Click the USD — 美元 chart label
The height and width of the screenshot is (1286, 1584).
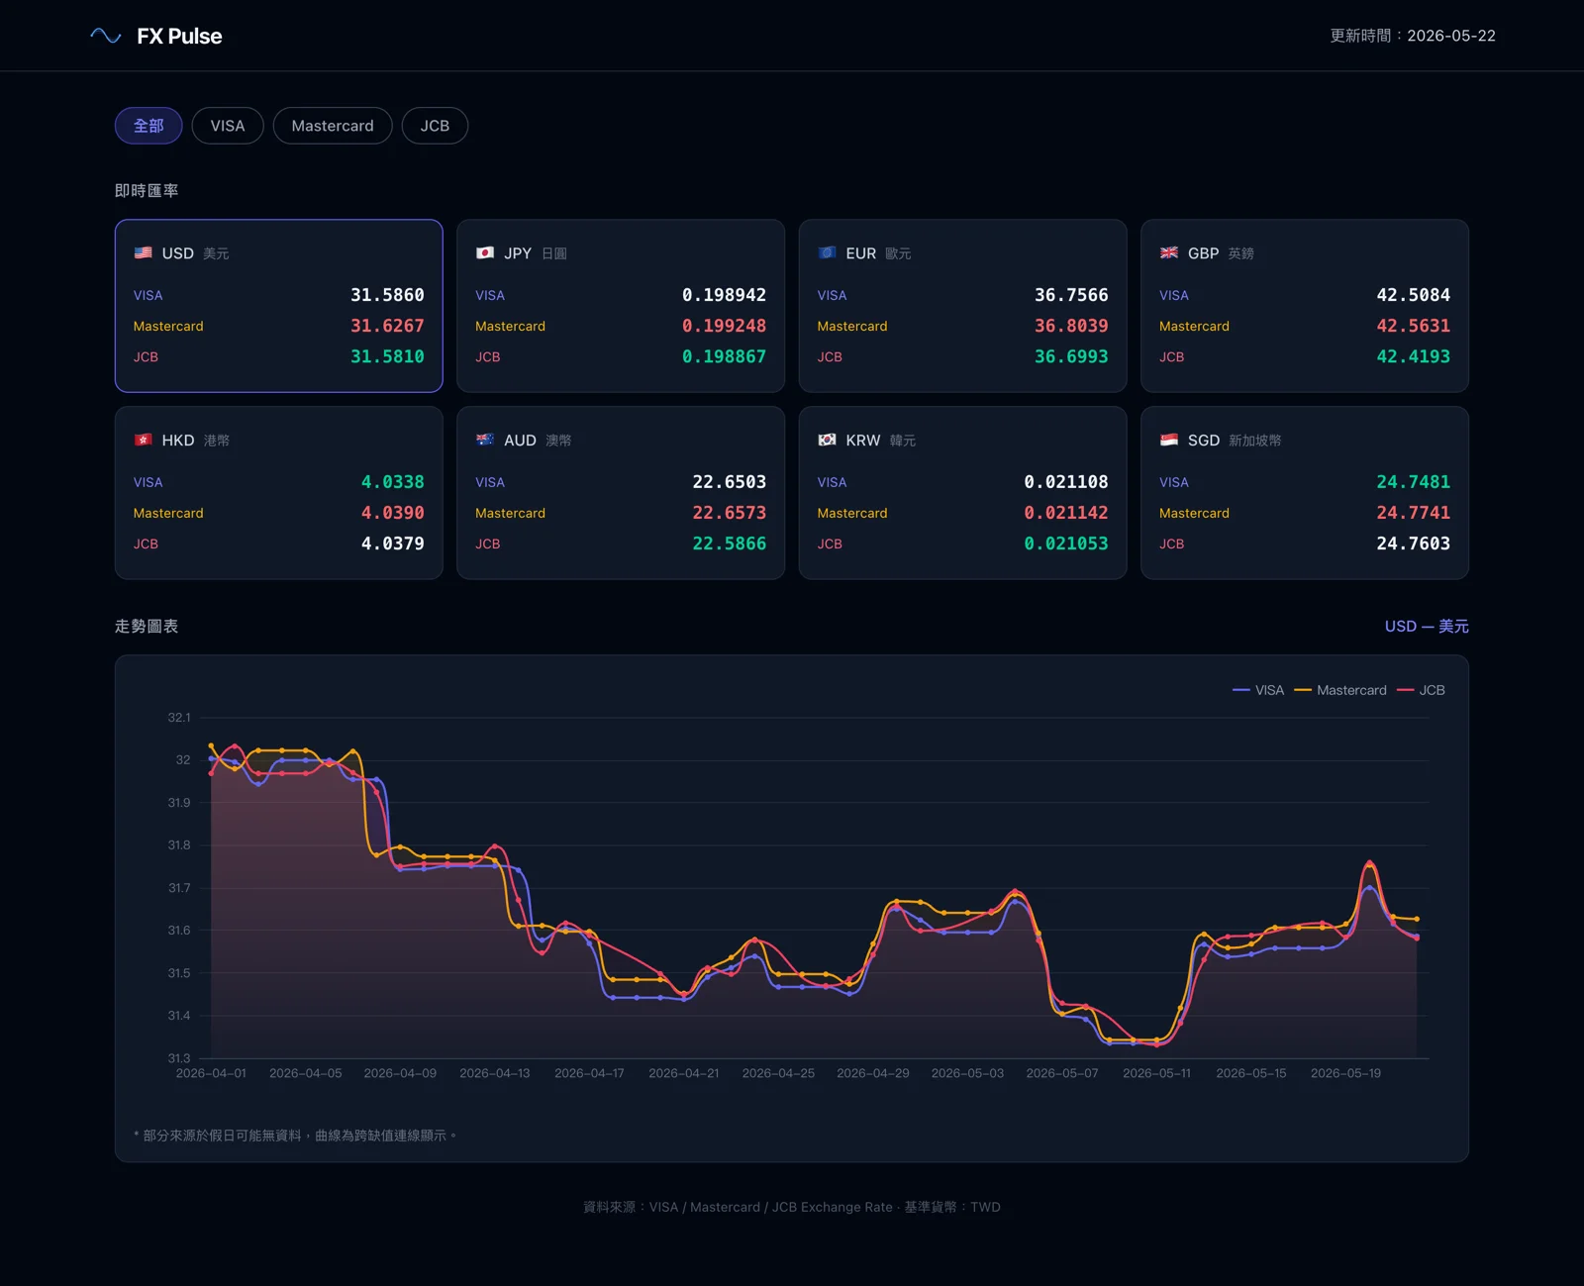point(1427,626)
